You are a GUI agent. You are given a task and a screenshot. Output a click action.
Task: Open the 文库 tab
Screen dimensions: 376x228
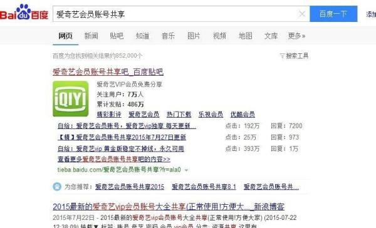[271, 36]
